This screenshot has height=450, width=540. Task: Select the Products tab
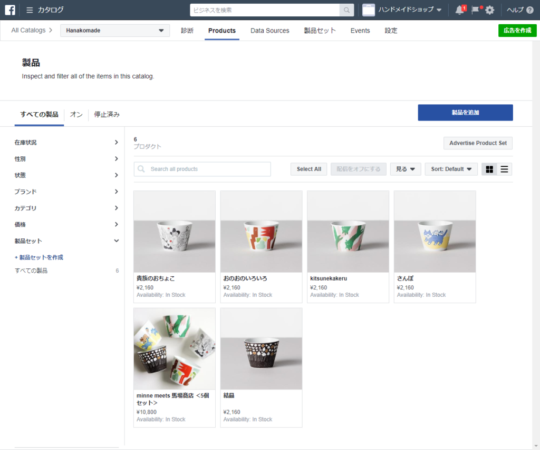click(x=222, y=31)
